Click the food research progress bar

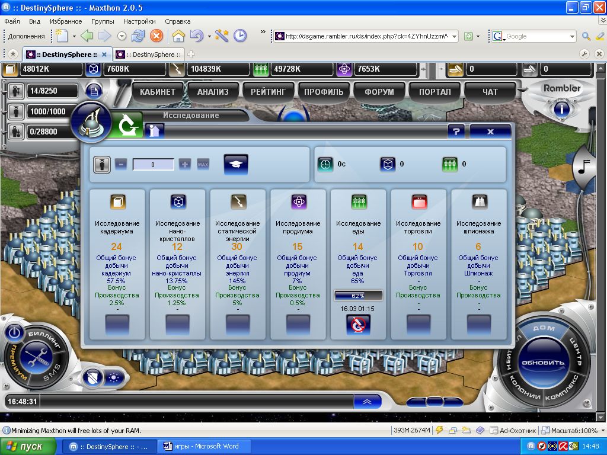point(358,295)
